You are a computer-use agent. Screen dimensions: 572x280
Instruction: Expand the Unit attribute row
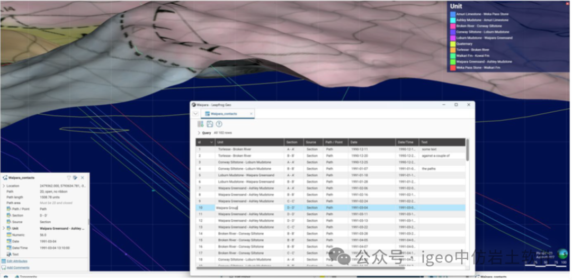click(4, 228)
